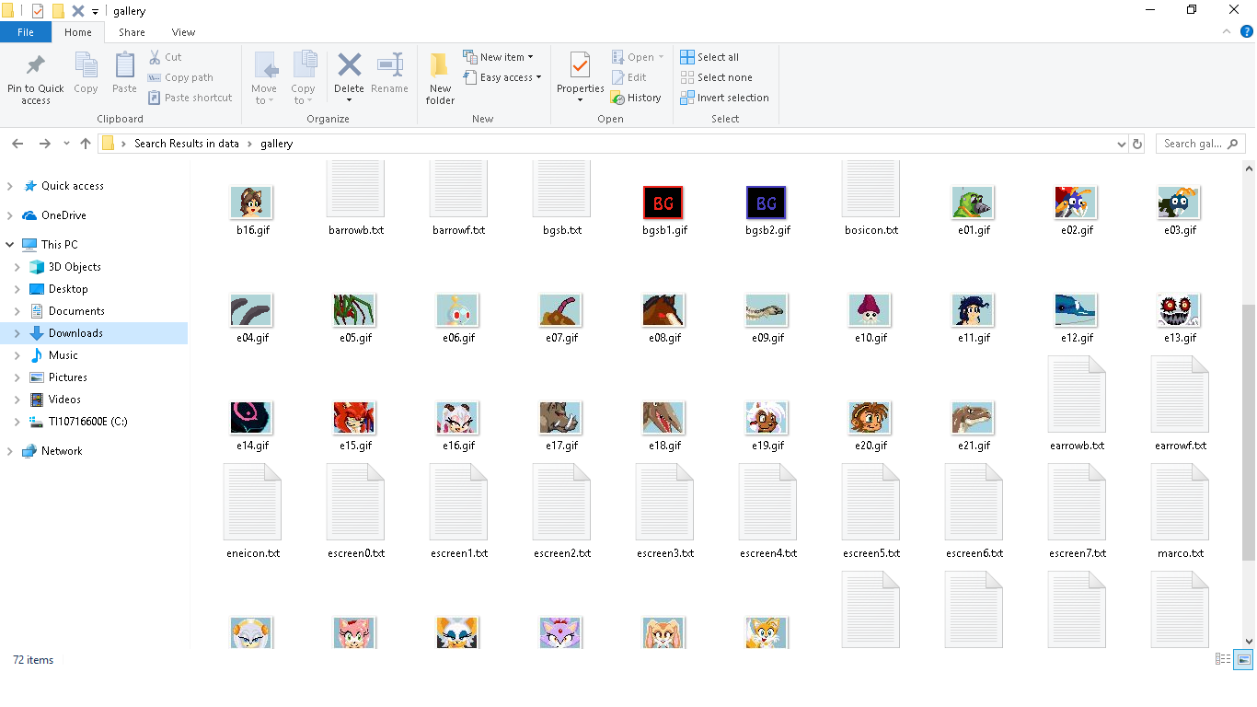
Task: Open the View ribbon tab
Action: click(x=183, y=32)
